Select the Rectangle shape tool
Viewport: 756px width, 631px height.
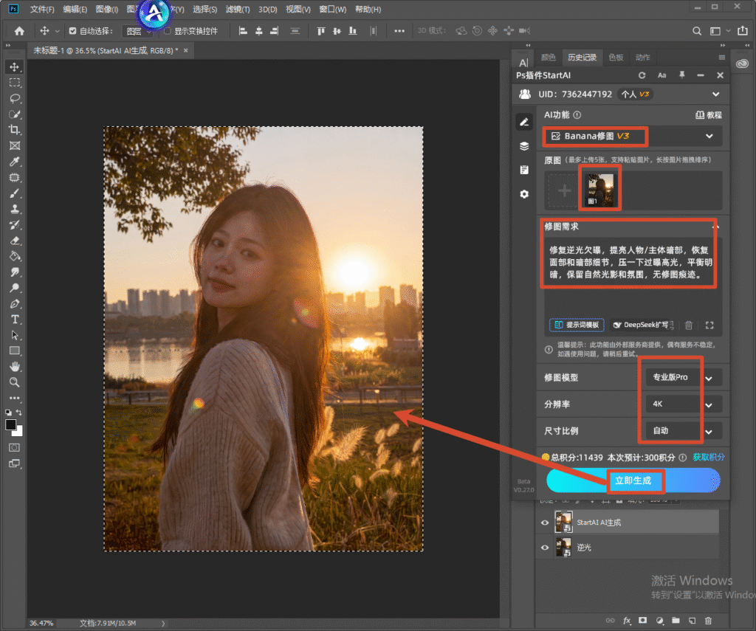point(15,351)
